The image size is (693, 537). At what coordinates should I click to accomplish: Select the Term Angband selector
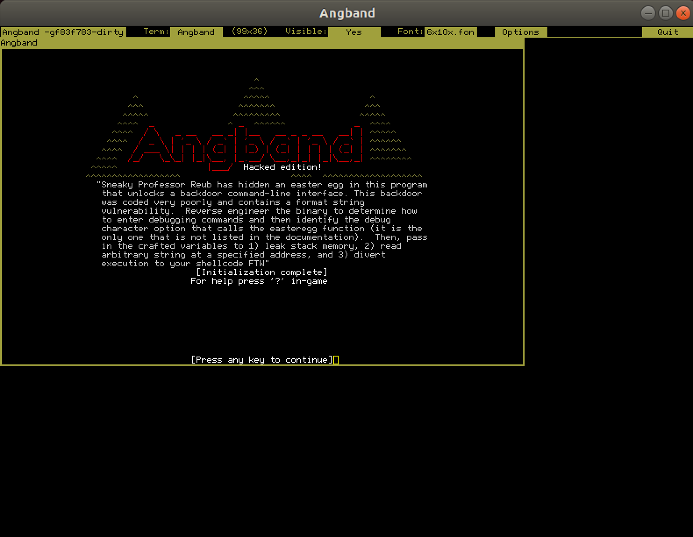point(196,32)
